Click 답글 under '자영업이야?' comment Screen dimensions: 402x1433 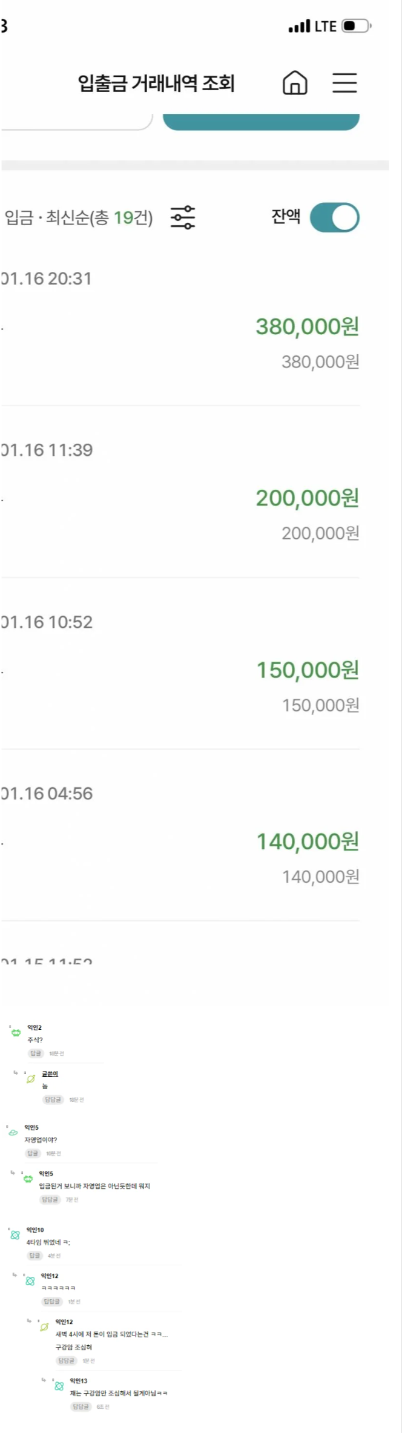click(33, 1153)
